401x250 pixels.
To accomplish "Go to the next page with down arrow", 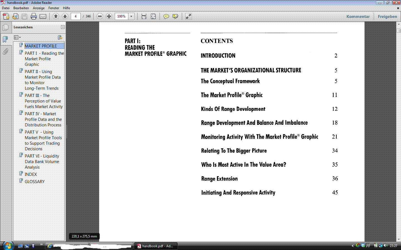I will tap(65, 16).
